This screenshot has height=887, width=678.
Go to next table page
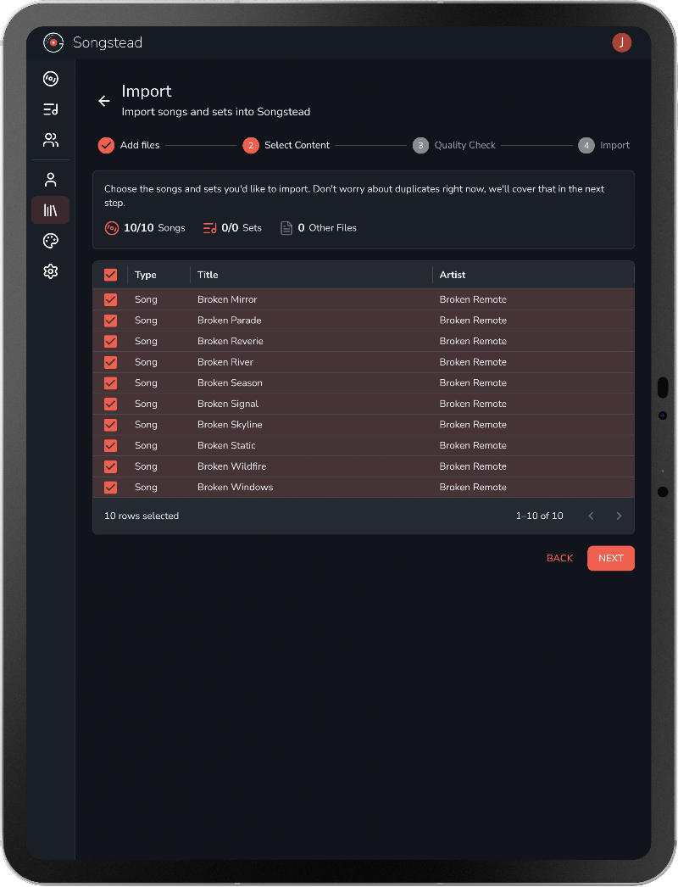[619, 516]
